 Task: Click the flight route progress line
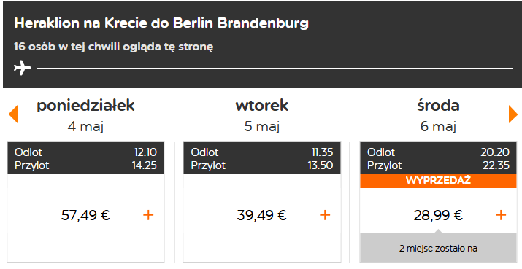[275, 69]
